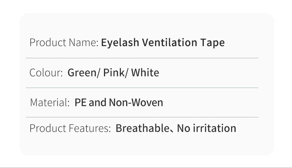Select the "No irritation" feature text
The image size is (292, 168).
(x=206, y=128)
